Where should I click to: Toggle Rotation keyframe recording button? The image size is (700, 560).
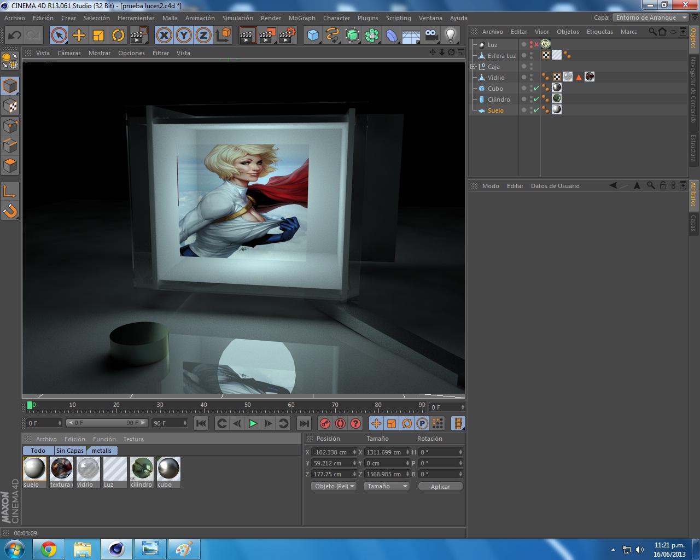coord(407,423)
